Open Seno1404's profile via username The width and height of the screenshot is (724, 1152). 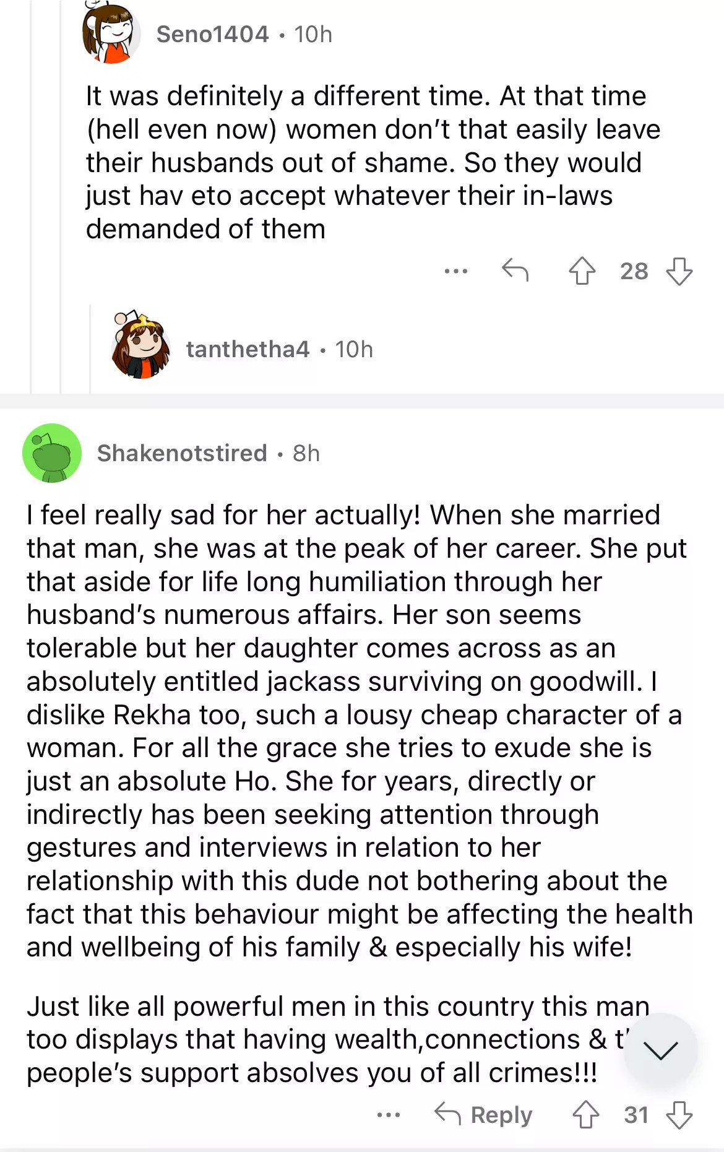pos(212,35)
